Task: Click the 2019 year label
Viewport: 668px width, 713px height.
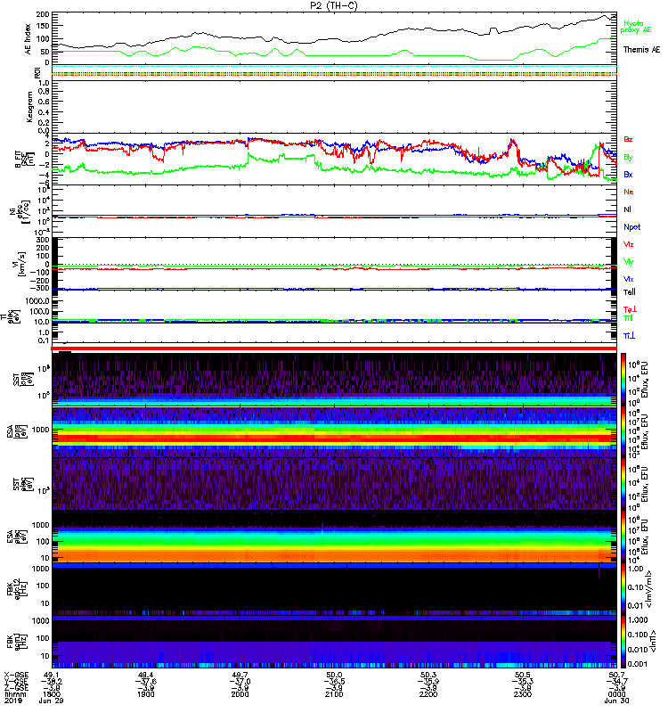Action: coord(13,701)
